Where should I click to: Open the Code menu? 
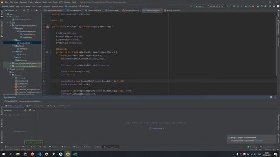(x=31, y=2)
